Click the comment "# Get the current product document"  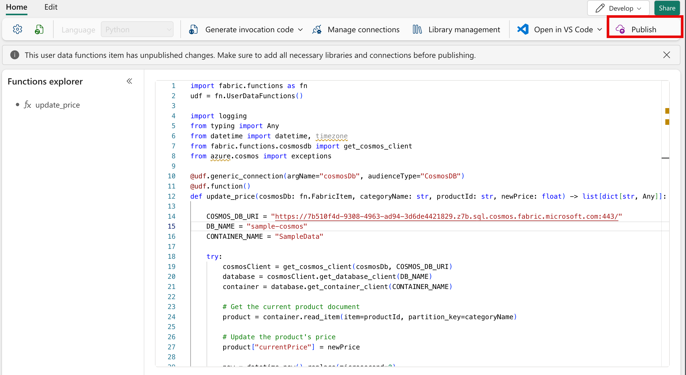[x=291, y=307]
